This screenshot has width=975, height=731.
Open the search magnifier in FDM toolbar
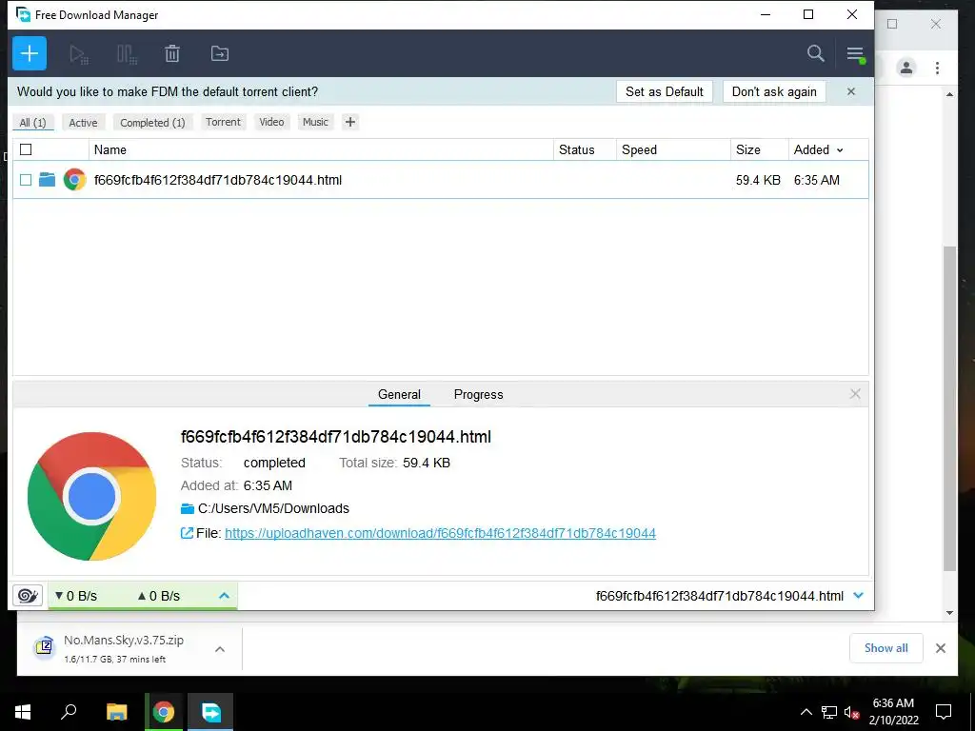815,53
